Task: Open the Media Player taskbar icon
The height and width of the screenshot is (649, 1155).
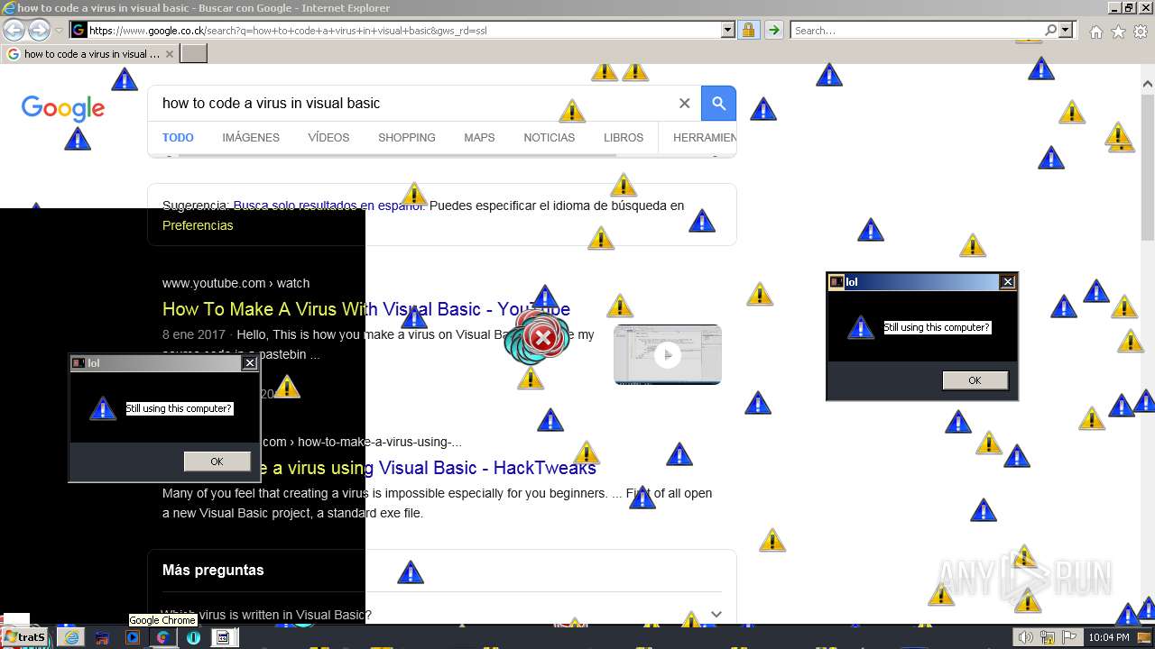Action: [133, 637]
